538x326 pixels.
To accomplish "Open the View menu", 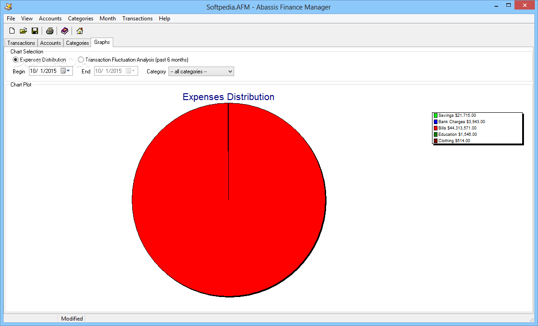I will click(27, 19).
